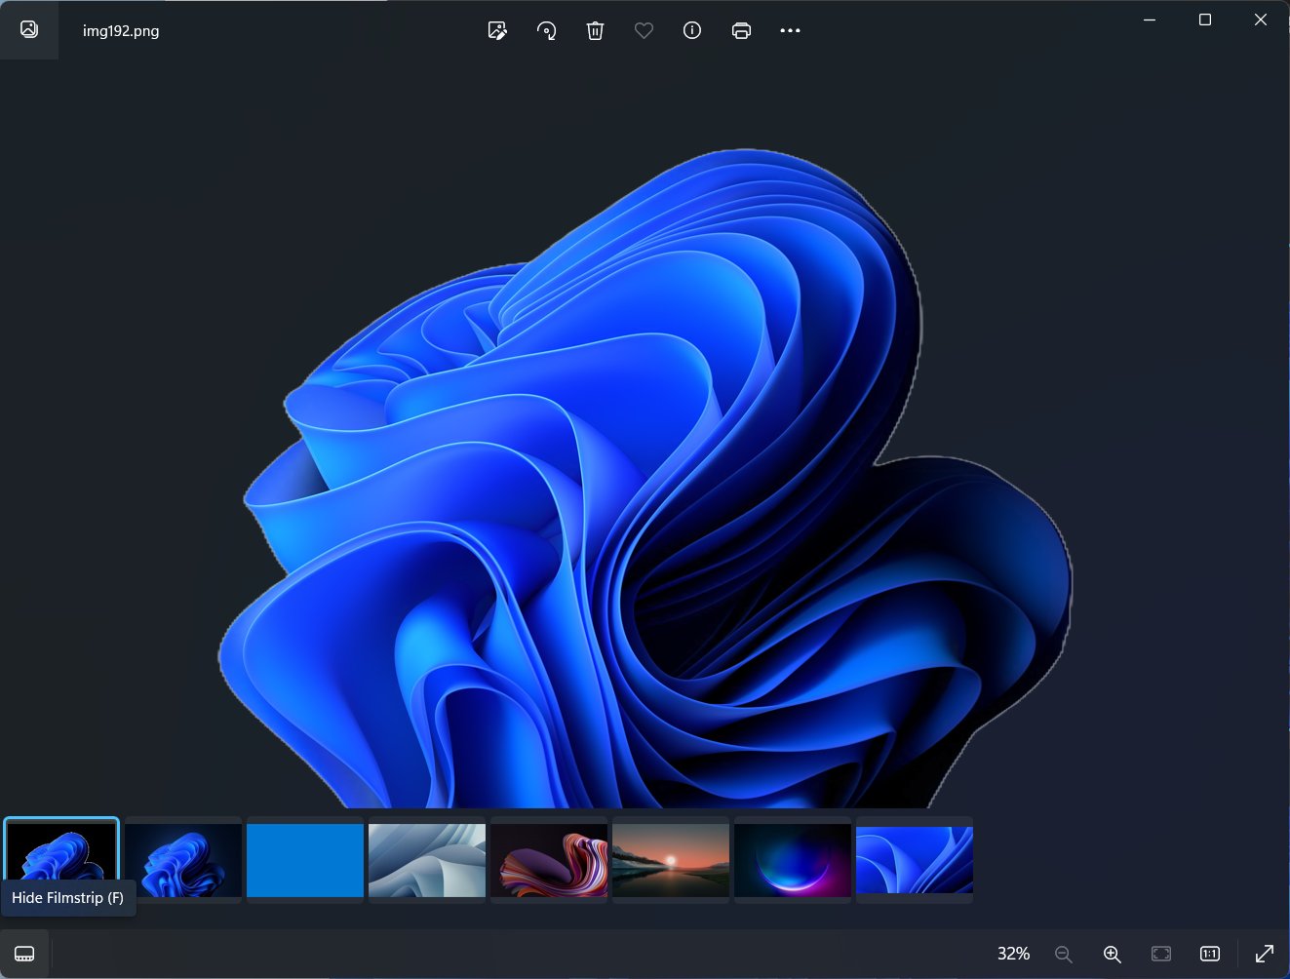
Task: Select the solid blue thumbnail
Action: (x=305, y=860)
